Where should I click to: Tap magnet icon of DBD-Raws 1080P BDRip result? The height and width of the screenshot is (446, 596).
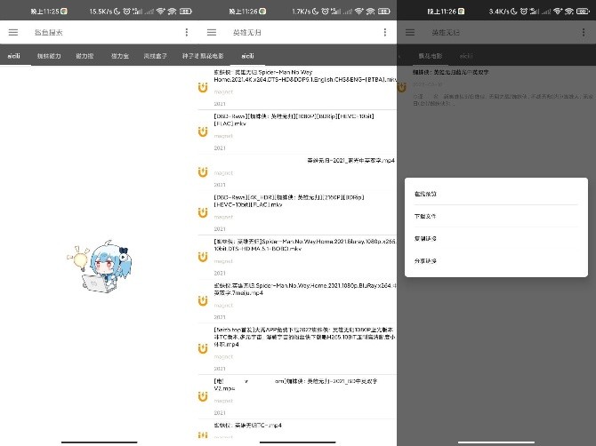pyautogui.click(x=203, y=131)
